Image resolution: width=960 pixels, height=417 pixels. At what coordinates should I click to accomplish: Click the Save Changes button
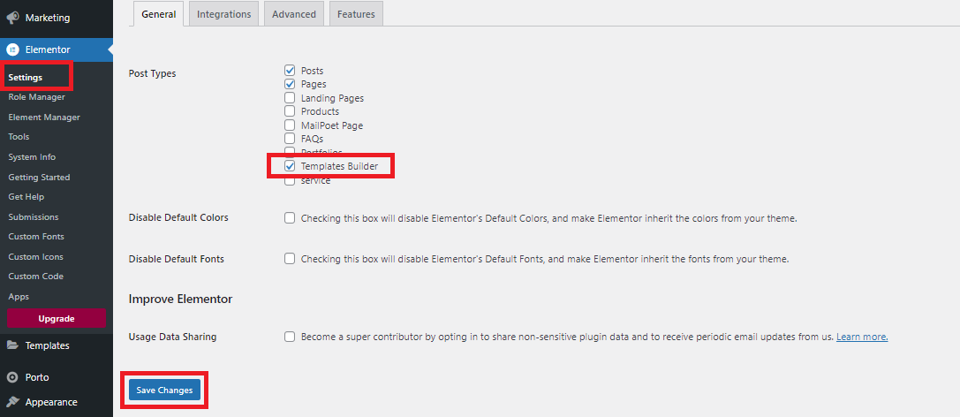[164, 390]
